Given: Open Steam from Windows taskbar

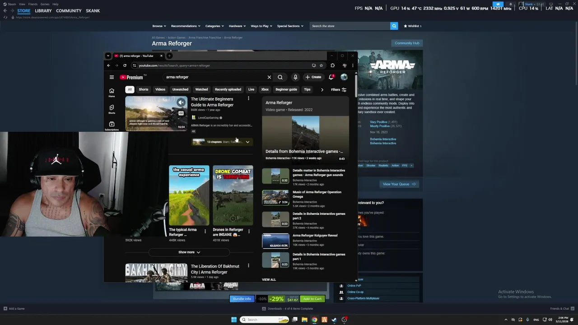Looking at the screenshot, I should (334, 320).
